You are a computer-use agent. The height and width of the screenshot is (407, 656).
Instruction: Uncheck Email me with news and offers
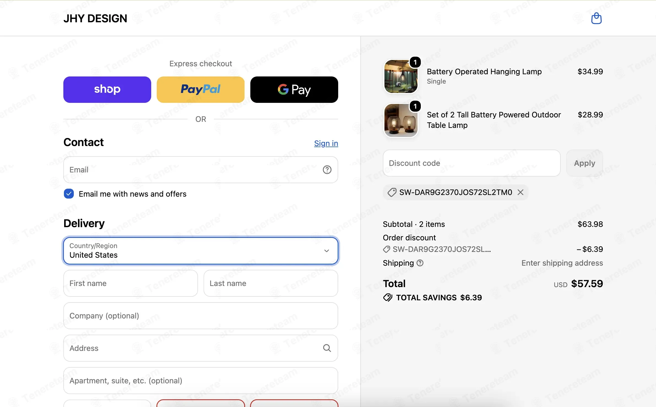pos(69,194)
